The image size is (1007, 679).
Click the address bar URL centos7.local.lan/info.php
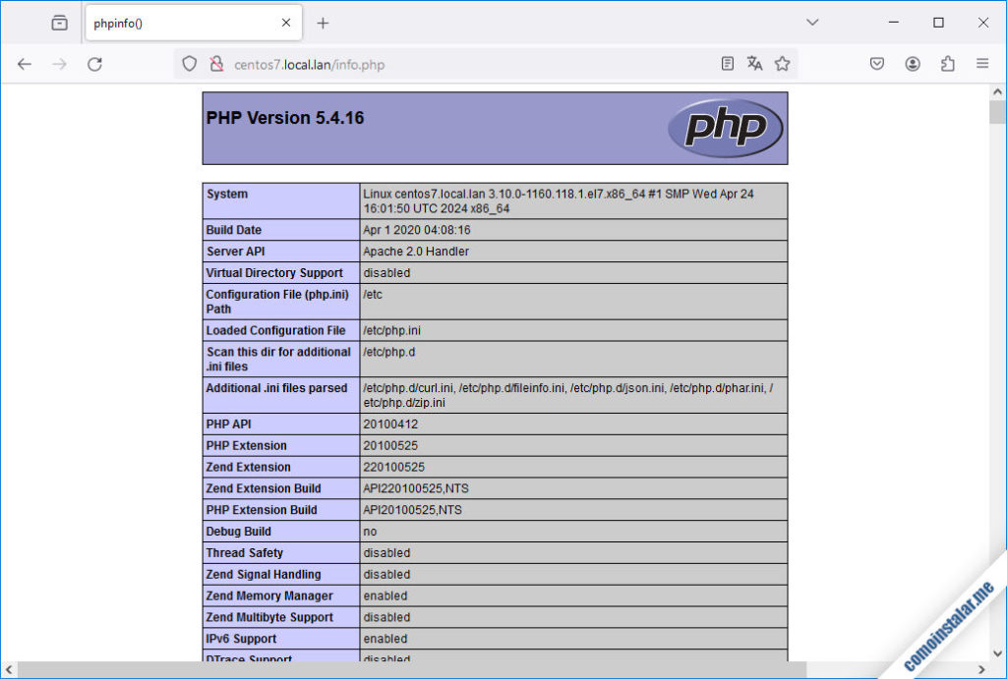(x=310, y=65)
